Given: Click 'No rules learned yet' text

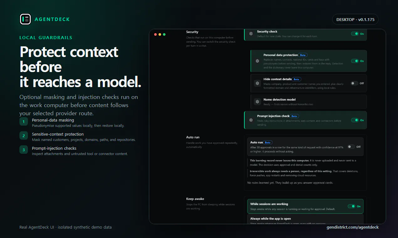Looking at the screenshot, I should point(290,183).
